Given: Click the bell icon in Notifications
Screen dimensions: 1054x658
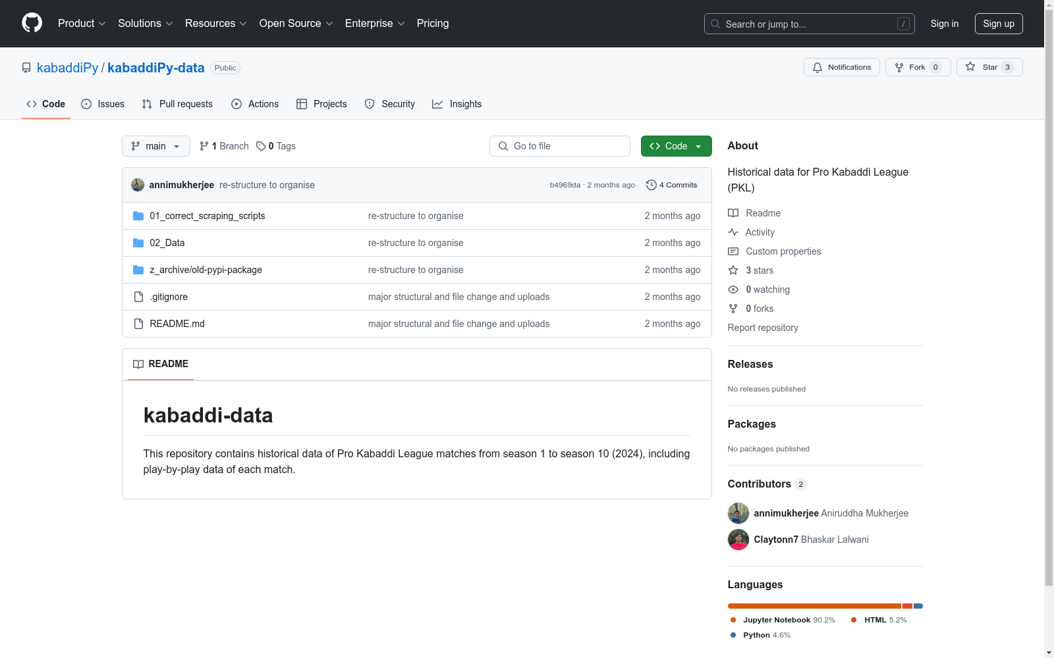Looking at the screenshot, I should click(x=818, y=67).
